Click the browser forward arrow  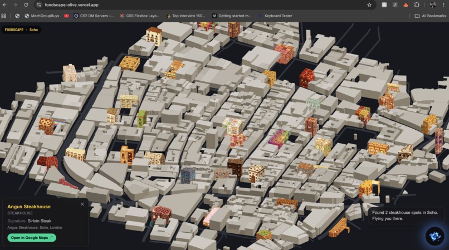[15, 5]
